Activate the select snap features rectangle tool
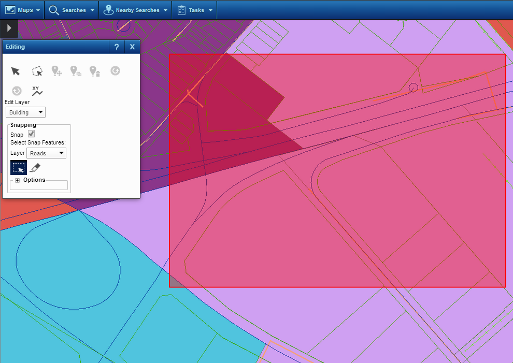 click(x=18, y=168)
